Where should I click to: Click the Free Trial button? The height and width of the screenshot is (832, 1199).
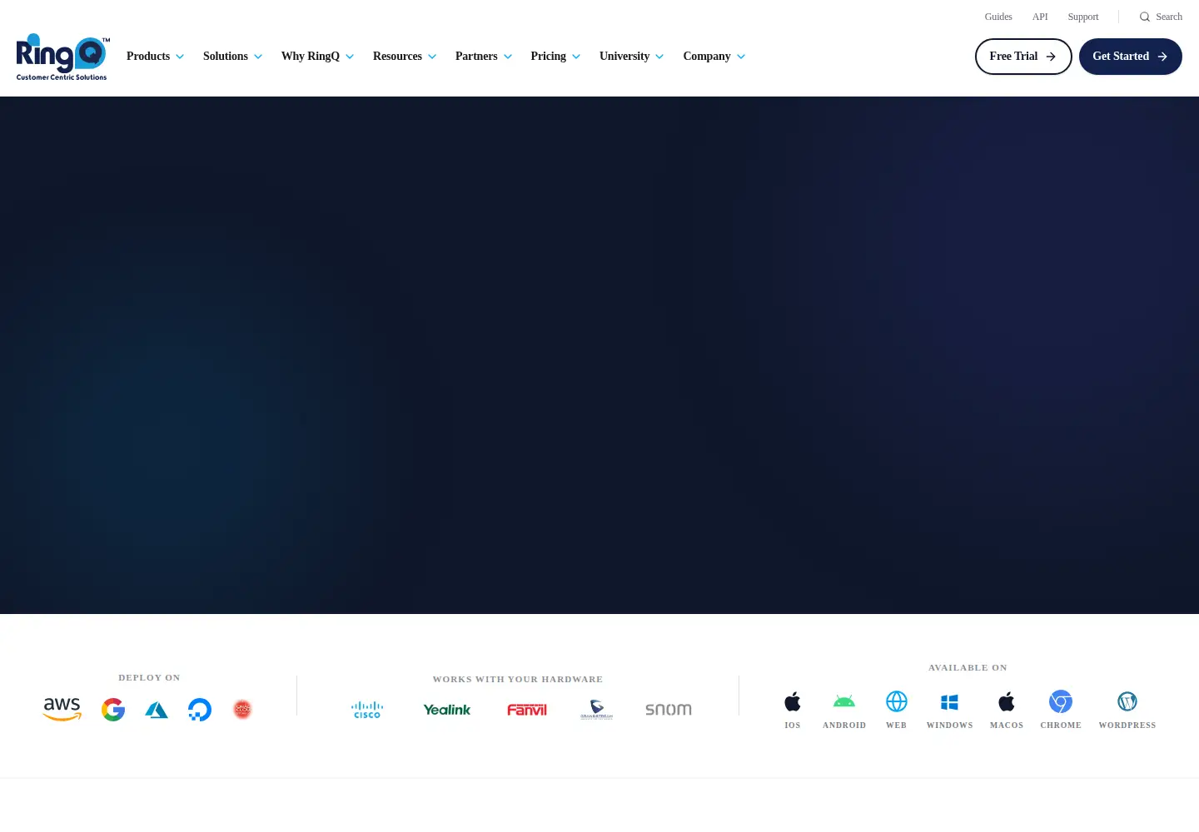pyautogui.click(x=1023, y=57)
